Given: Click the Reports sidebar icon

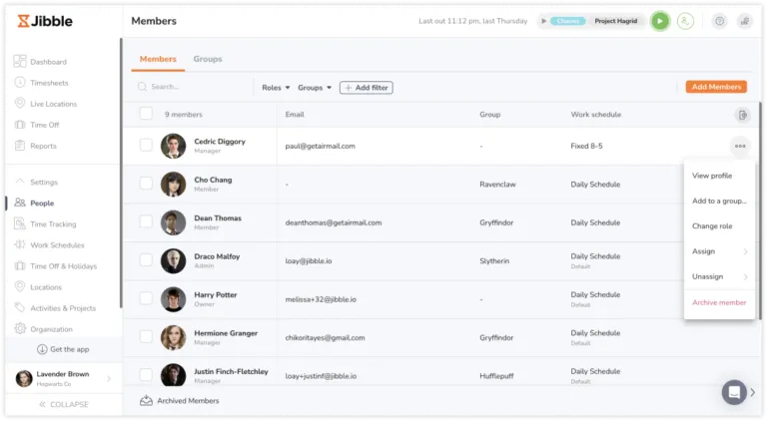Looking at the screenshot, I should click(x=20, y=146).
